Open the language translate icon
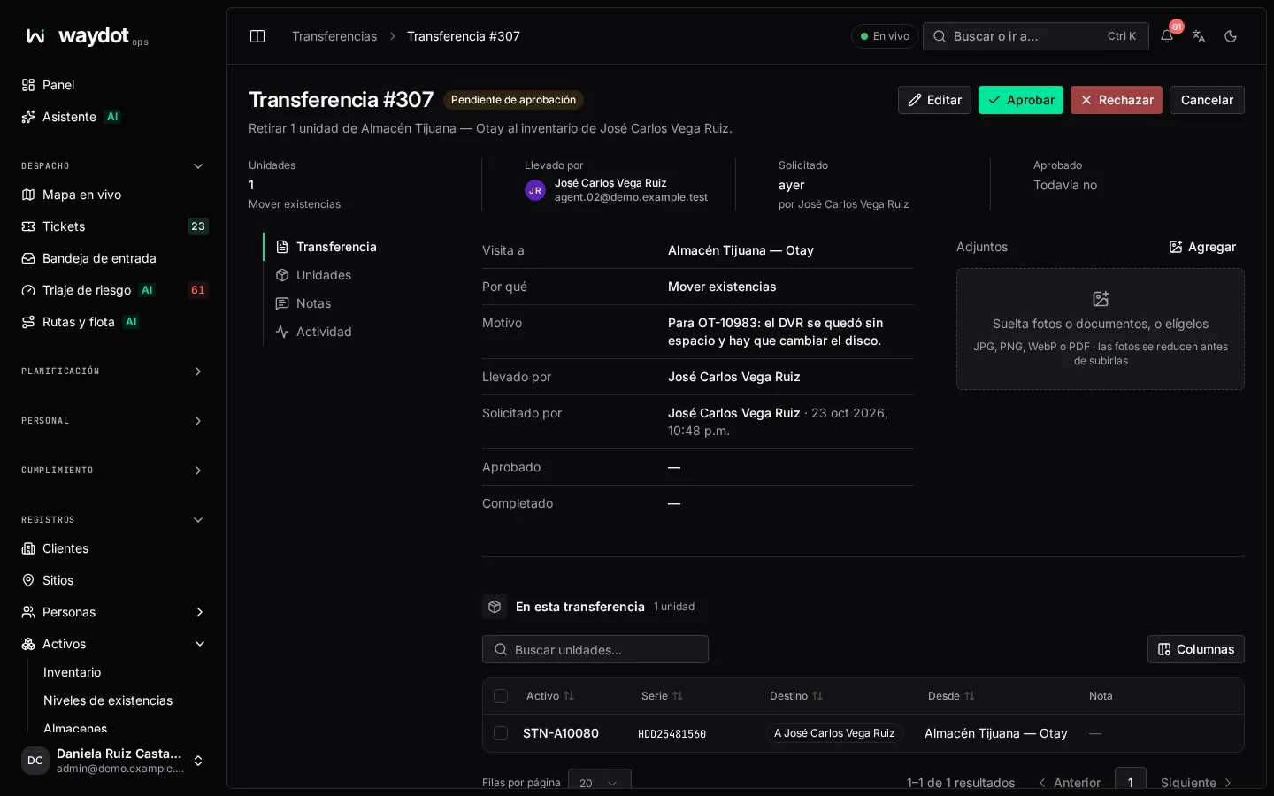 [1199, 36]
